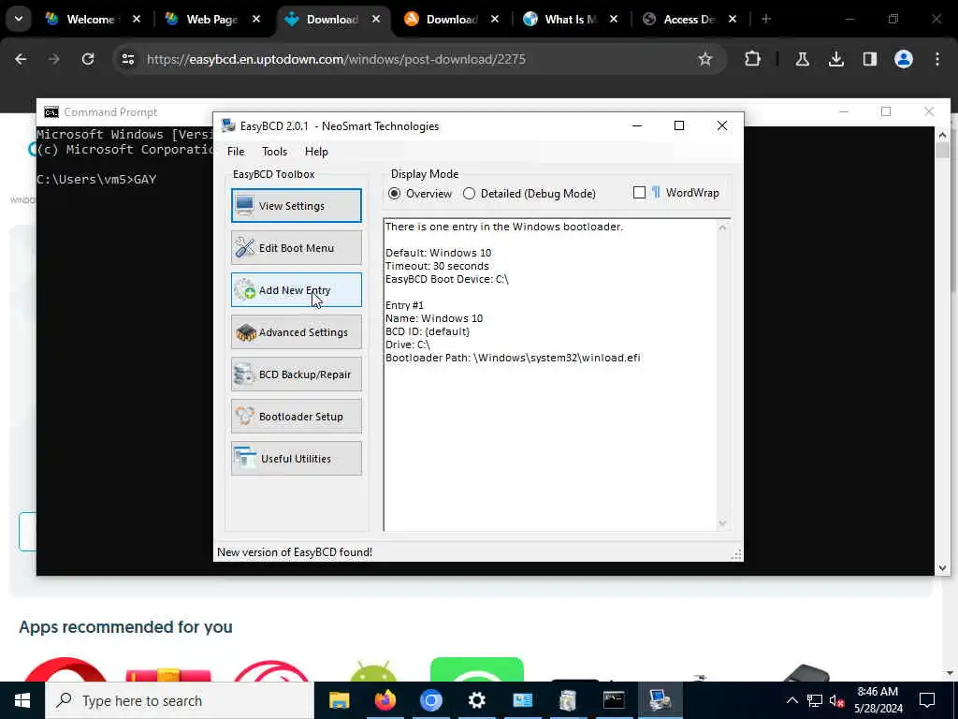Open Chromium browser from taskbar

point(430,700)
